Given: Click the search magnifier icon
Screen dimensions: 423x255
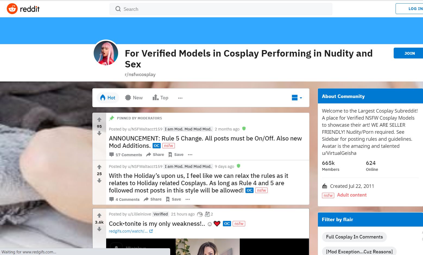Looking at the screenshot, I should click(118, 9).
